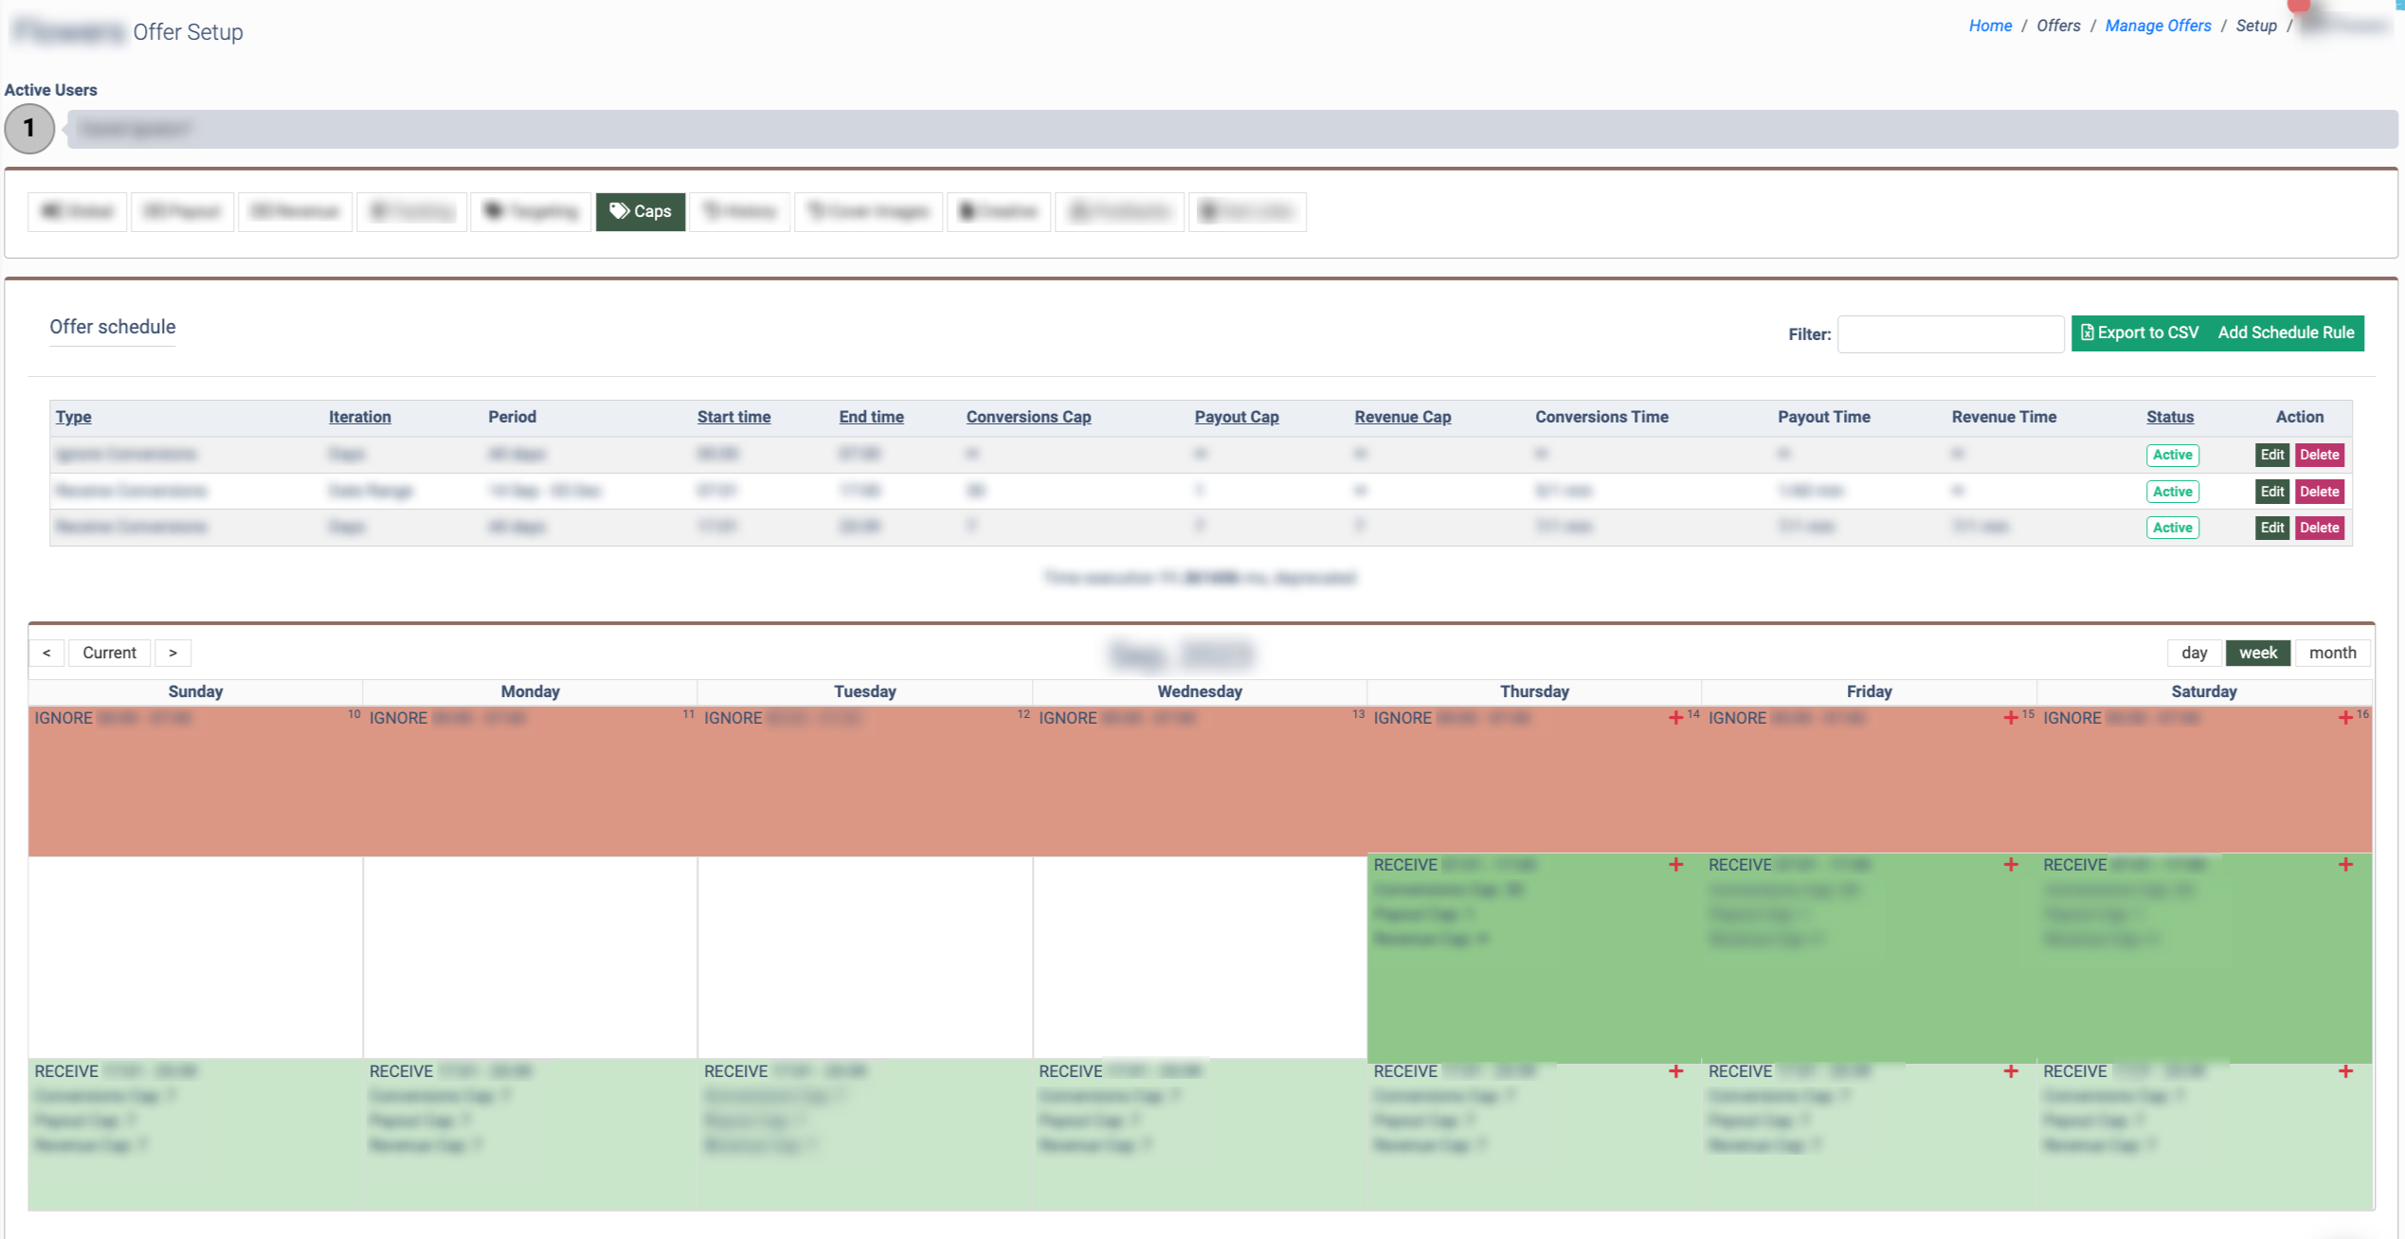Click into the Filter input field
2405x1239 pixels.
pos(1950,334)
